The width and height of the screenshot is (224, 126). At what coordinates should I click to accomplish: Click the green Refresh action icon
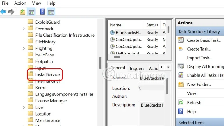coord(181,102)
